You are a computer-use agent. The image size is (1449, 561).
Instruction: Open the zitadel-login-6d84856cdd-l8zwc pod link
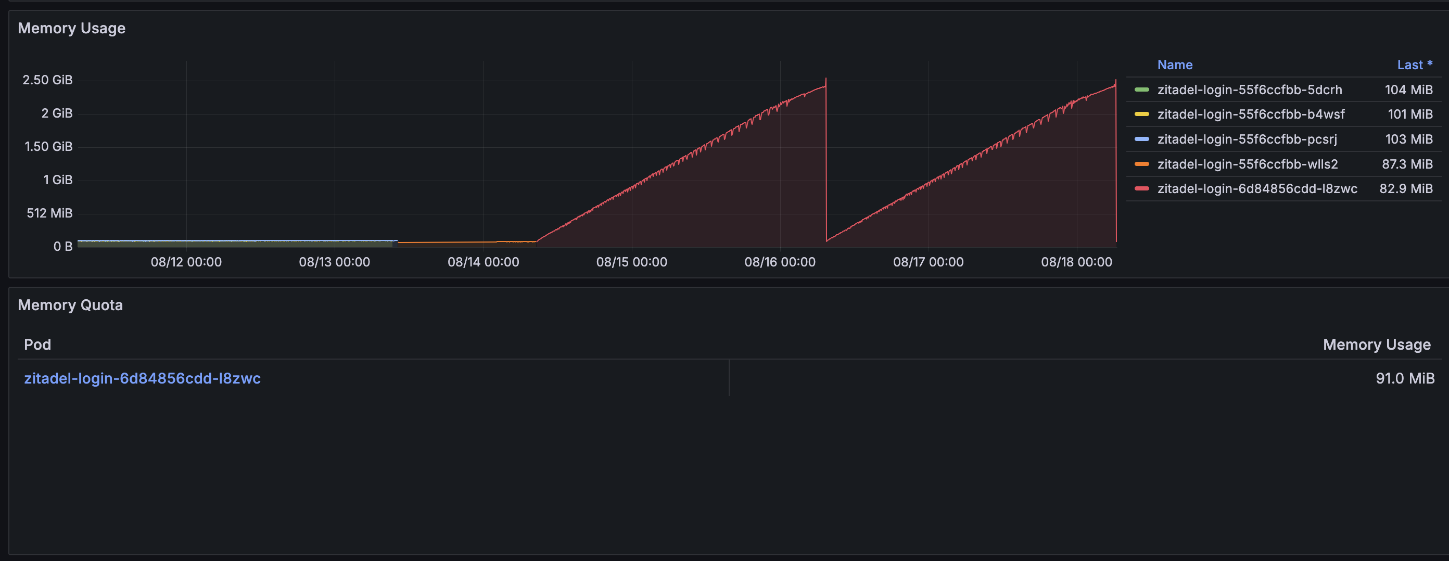(x=142, y=378)
